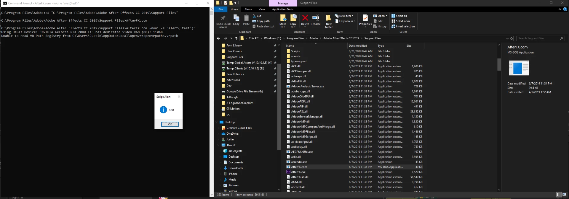Click the Copy ribbon icon
This screenshot has height=199, width=569.
[x=236, y=18]
